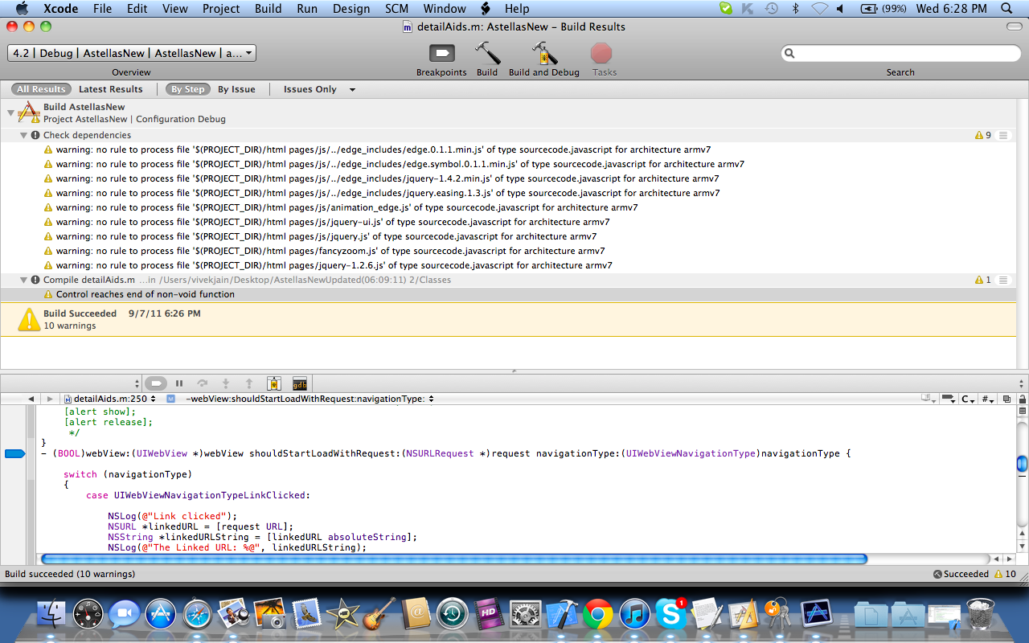Screen dimensions: 1029x643
Task: Click the Time Machine menu bar icon
Action: 772,9
